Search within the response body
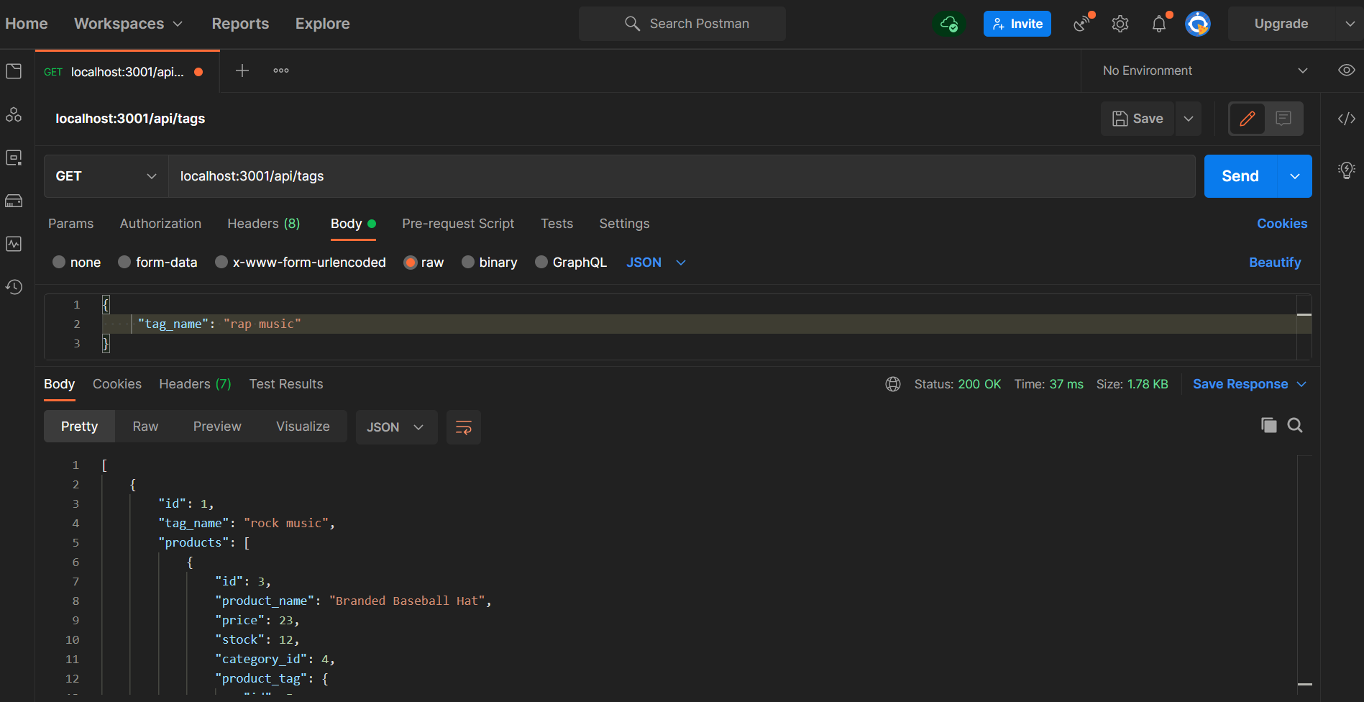The width and height of the screenshot is (1364, 702). [x=1295, y=425]
